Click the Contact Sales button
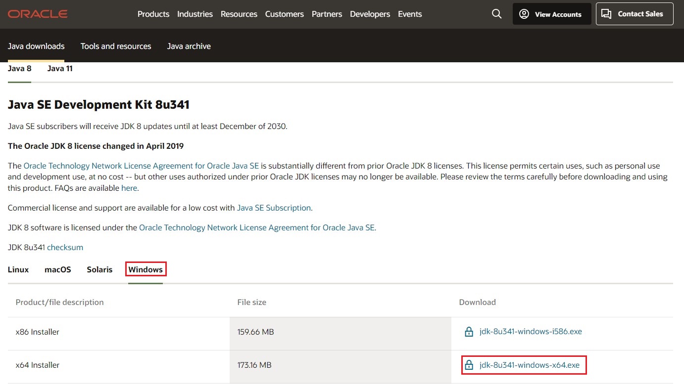The height and width of the screenshot is (391, 684). [x=635, y=14]
